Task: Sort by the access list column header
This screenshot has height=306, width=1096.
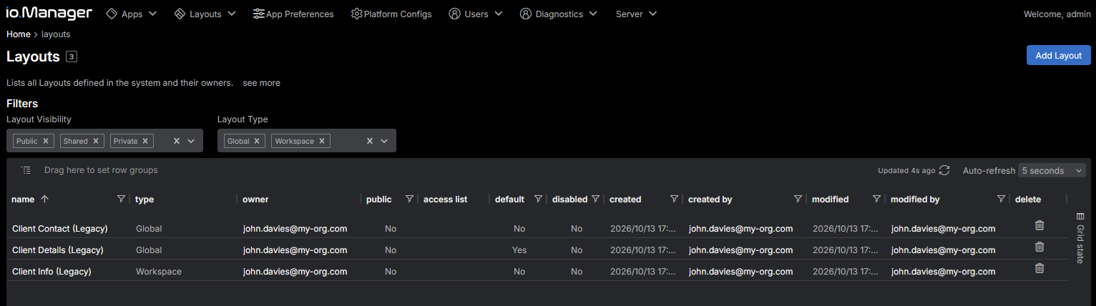Action: (x=445, y=199)
